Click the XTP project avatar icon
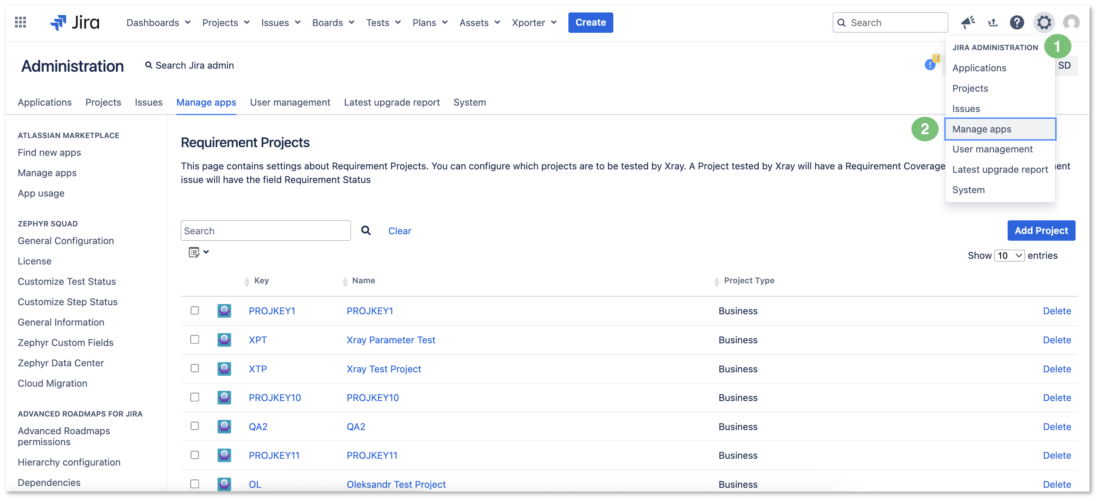 (x=224, y=369)
